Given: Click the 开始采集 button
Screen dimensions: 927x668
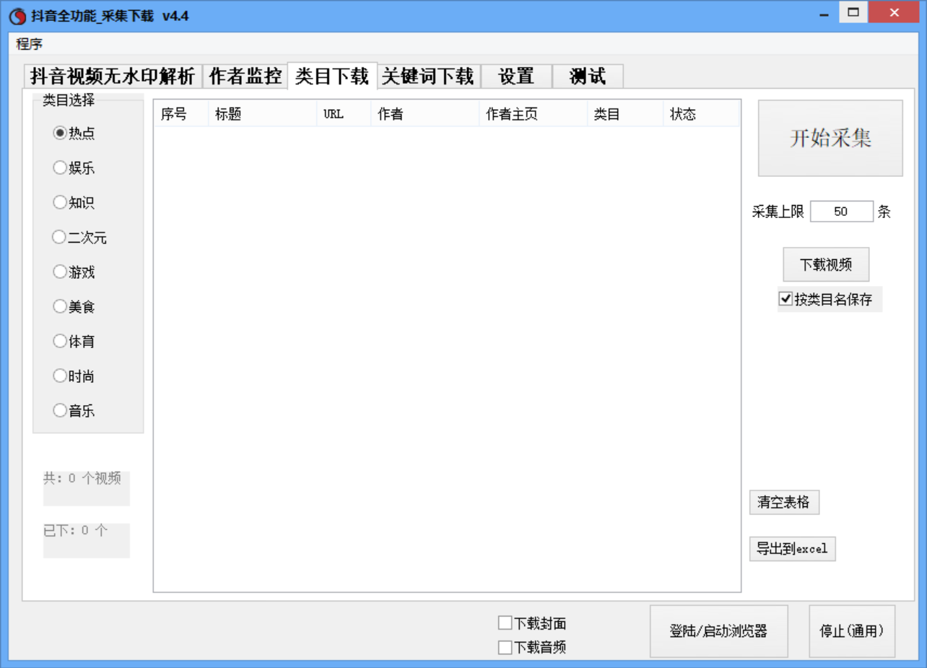Looking at the screenshot, I should click(x=830, y=138).
